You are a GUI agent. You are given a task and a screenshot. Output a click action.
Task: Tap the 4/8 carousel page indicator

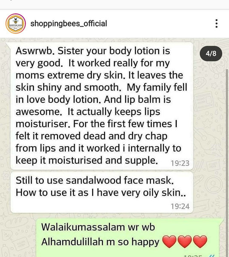coord(211,54)
